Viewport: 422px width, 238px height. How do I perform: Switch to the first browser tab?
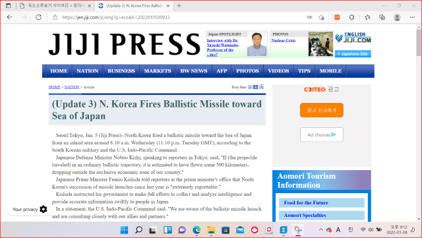pos(55,5)
